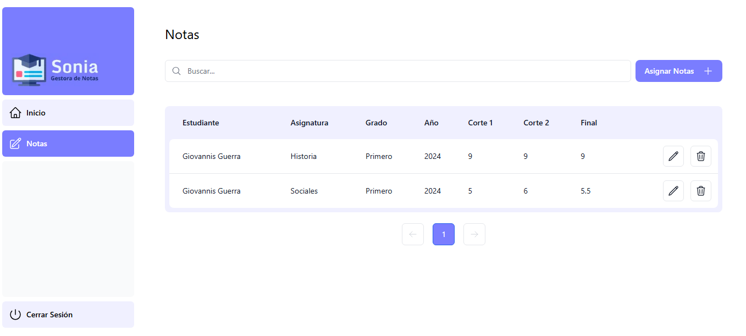The height and width of the screenshot is (336, 746).
Task: Click the Asignatura column header
Action: click(x=310, y=123)
